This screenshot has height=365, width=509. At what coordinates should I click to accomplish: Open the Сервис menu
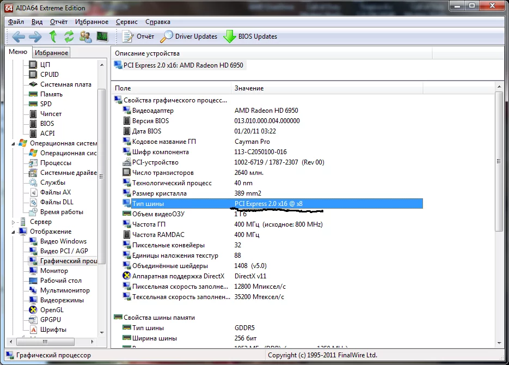[x=127, y=22]
